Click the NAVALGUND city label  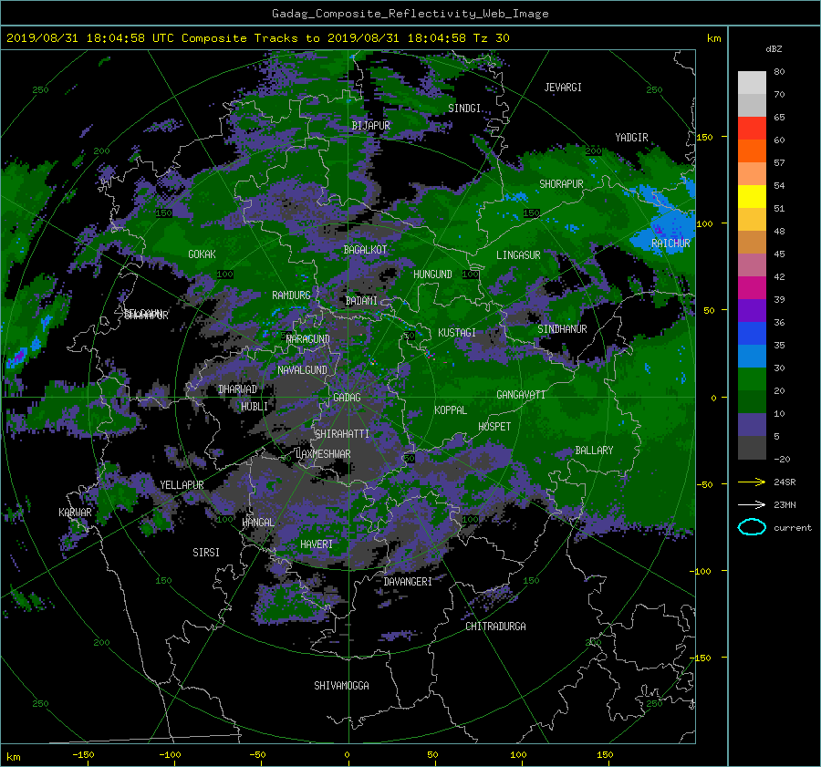(302, 370)
